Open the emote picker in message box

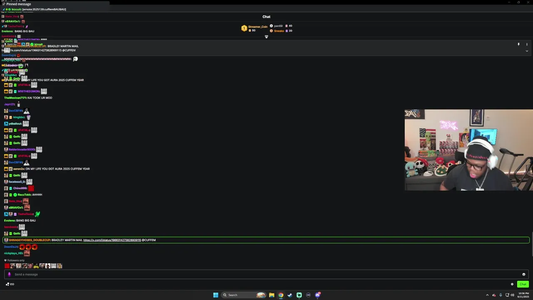pyautogui.click(x=524, y=274)
